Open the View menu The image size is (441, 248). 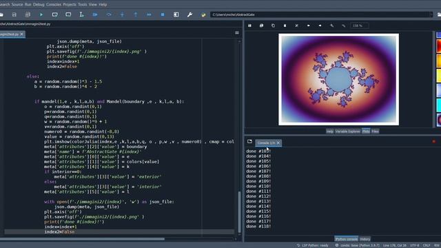tap(93, 5)
